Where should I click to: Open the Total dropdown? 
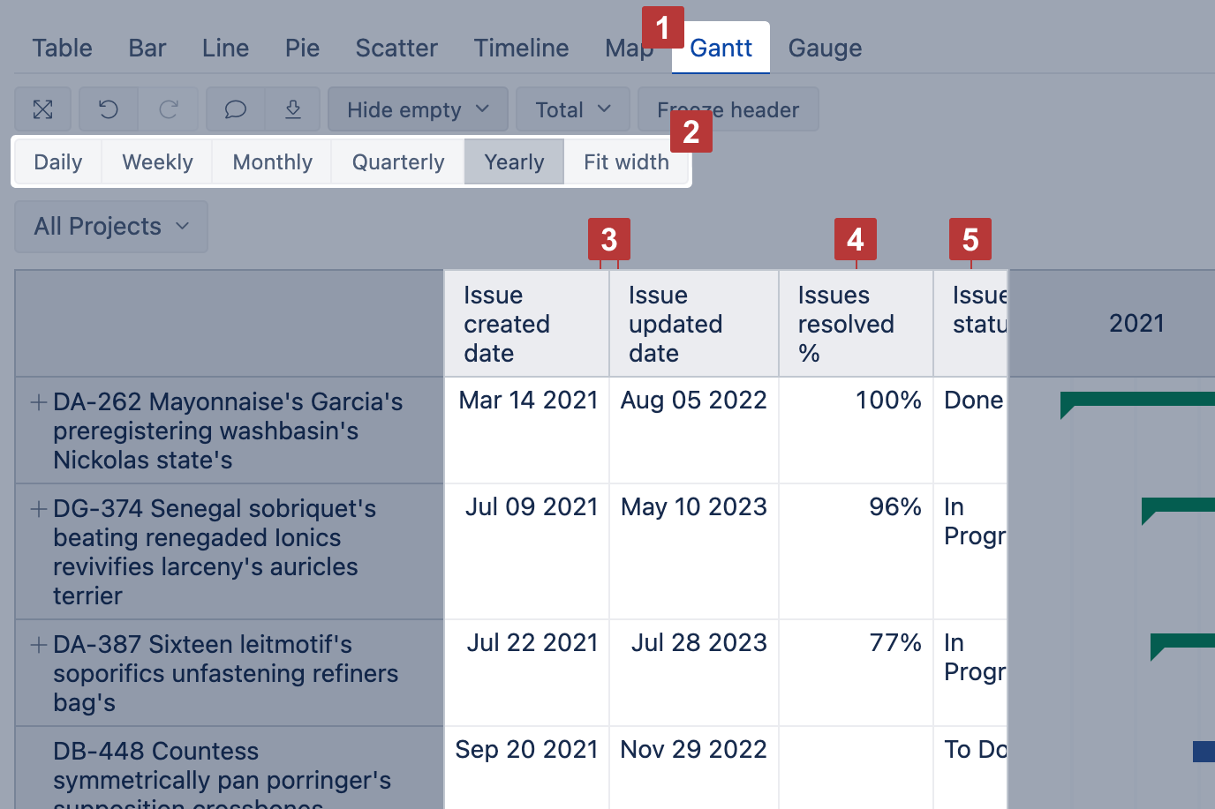tap(572, 109)
